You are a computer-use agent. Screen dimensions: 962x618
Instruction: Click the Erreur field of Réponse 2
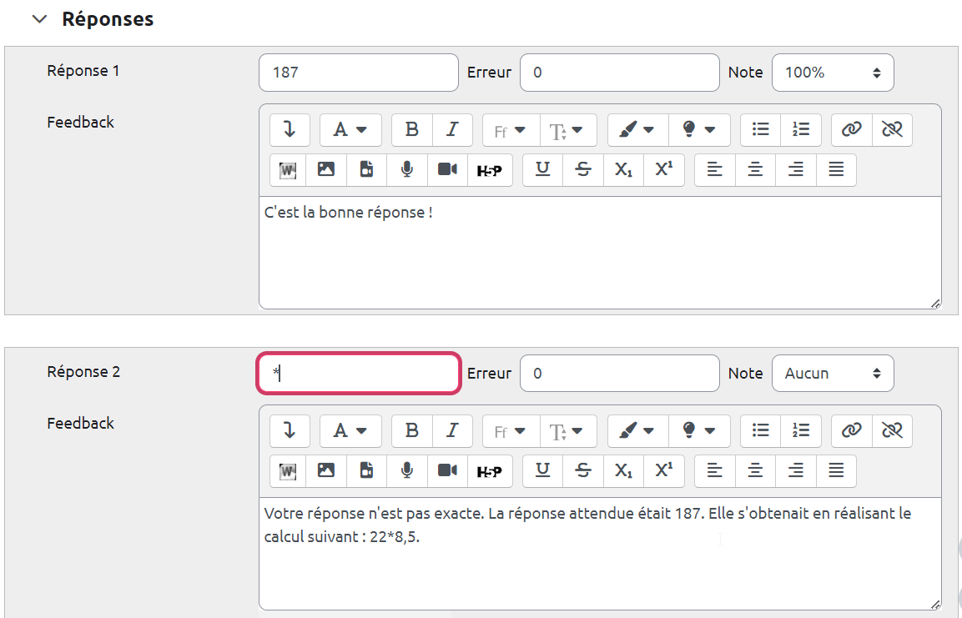[619, 374]
